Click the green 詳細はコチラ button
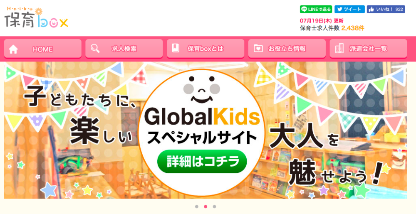 point(202,162)
